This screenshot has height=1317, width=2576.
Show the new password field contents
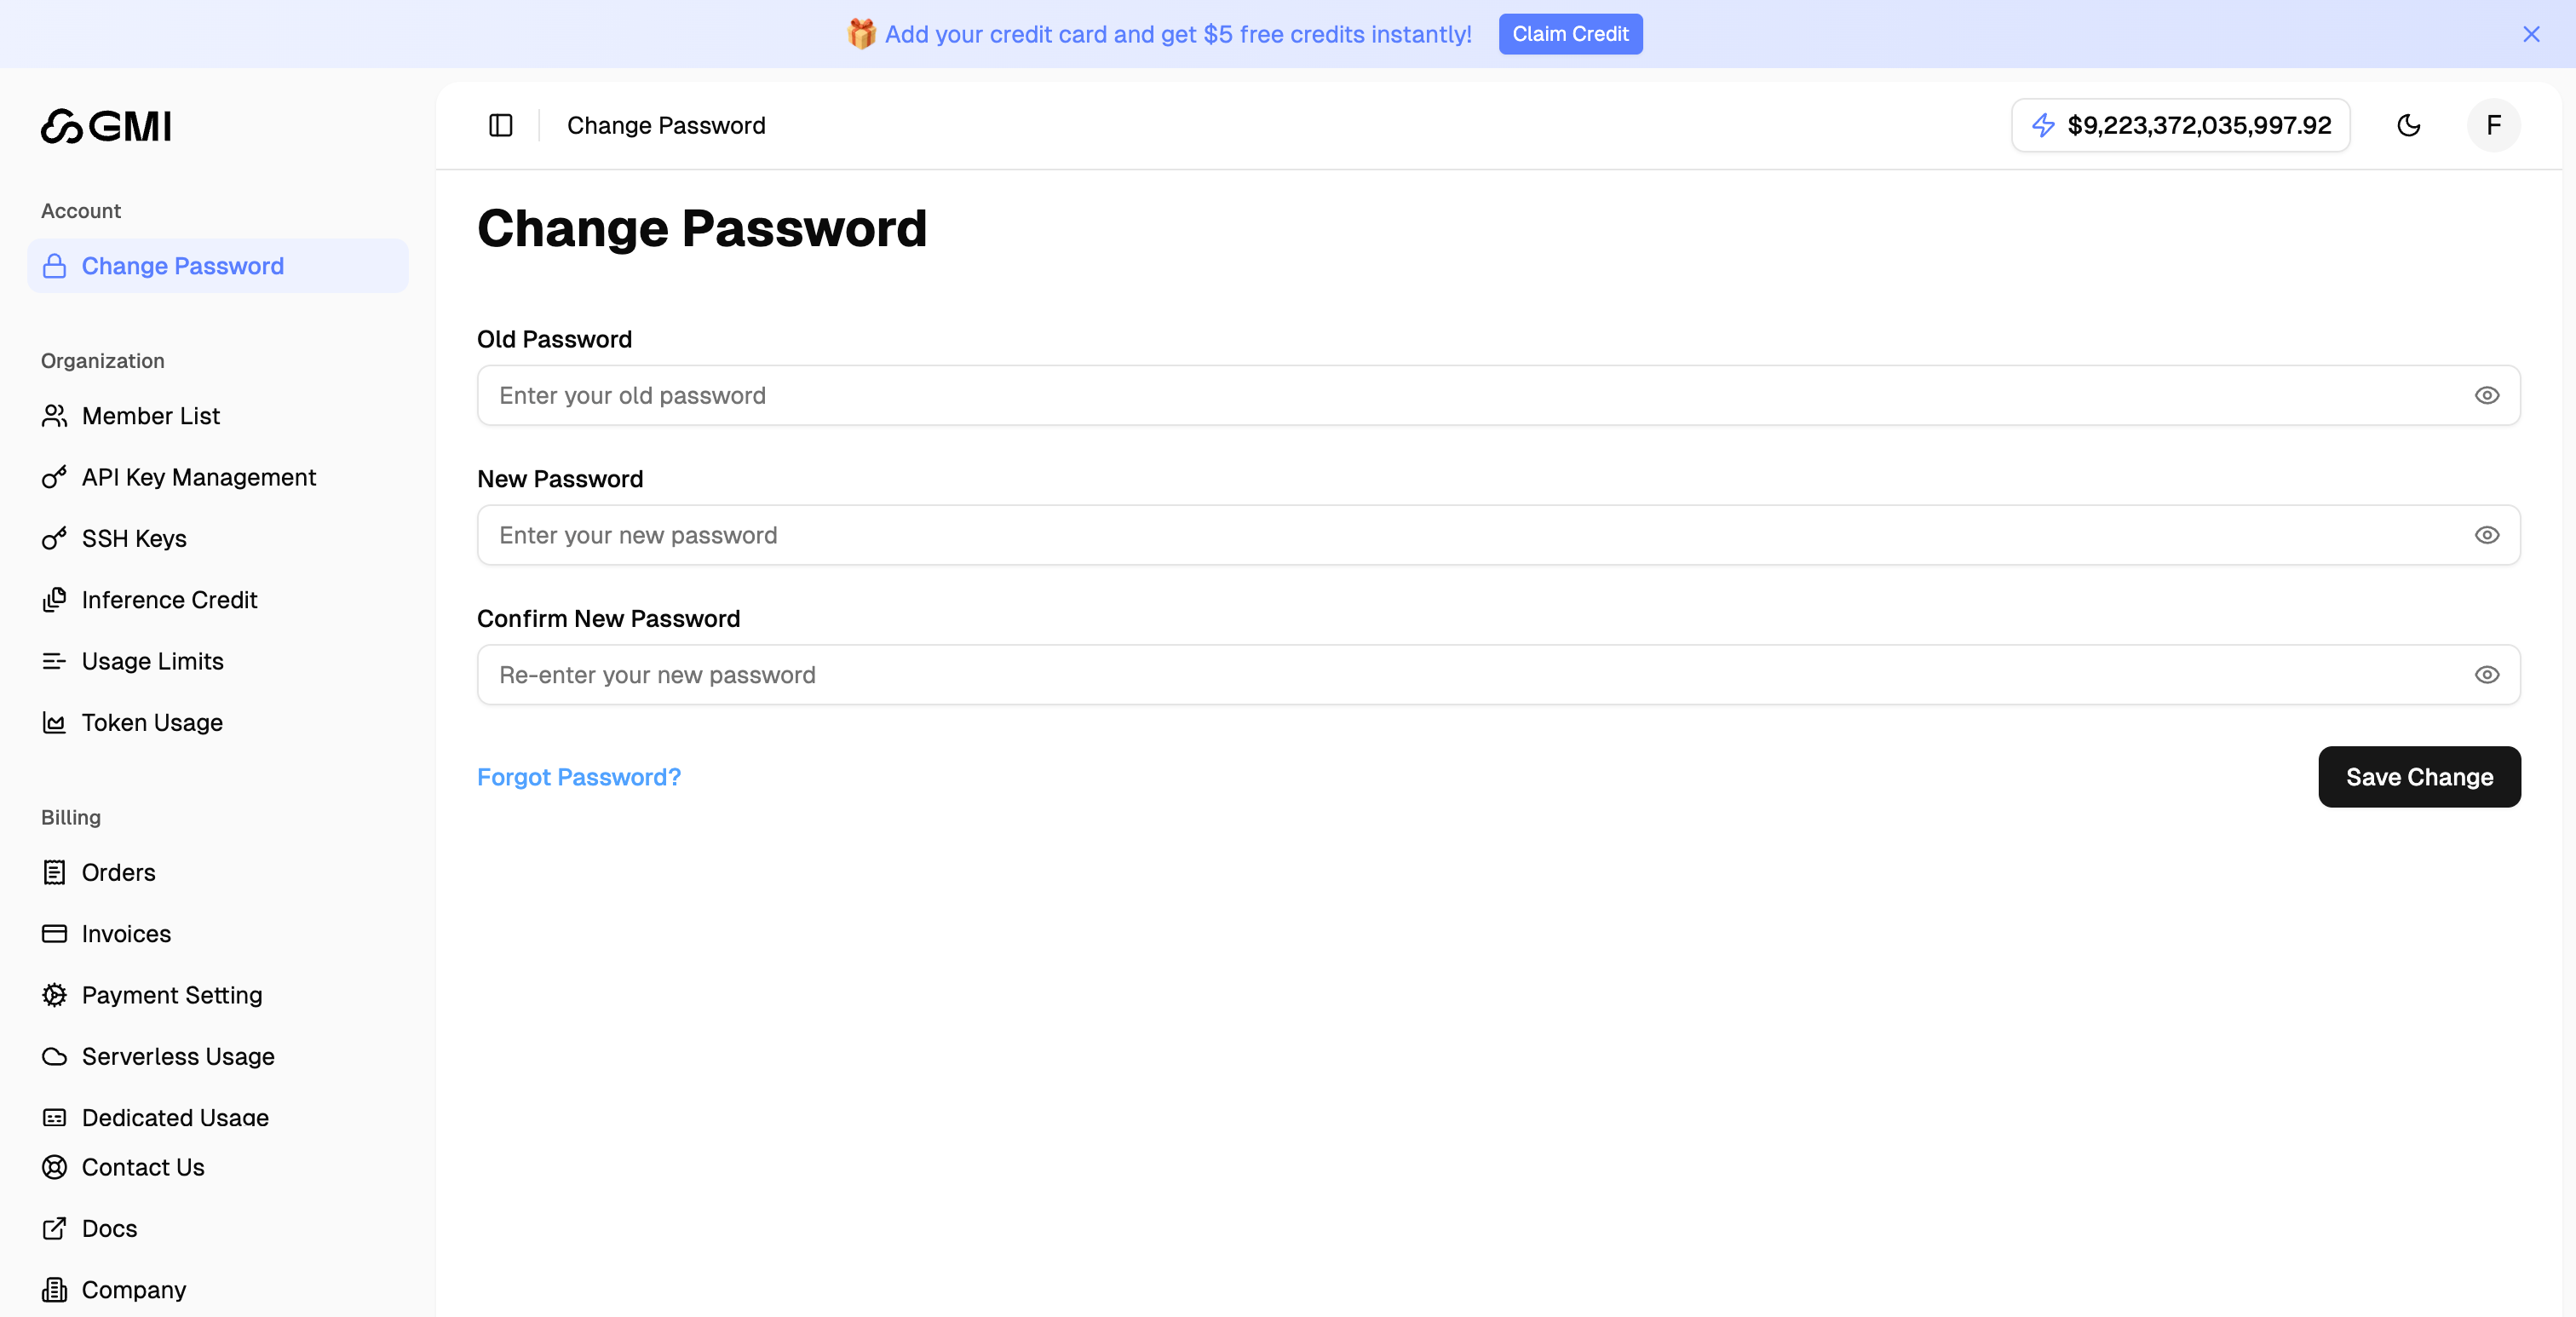coord(2489,535)
